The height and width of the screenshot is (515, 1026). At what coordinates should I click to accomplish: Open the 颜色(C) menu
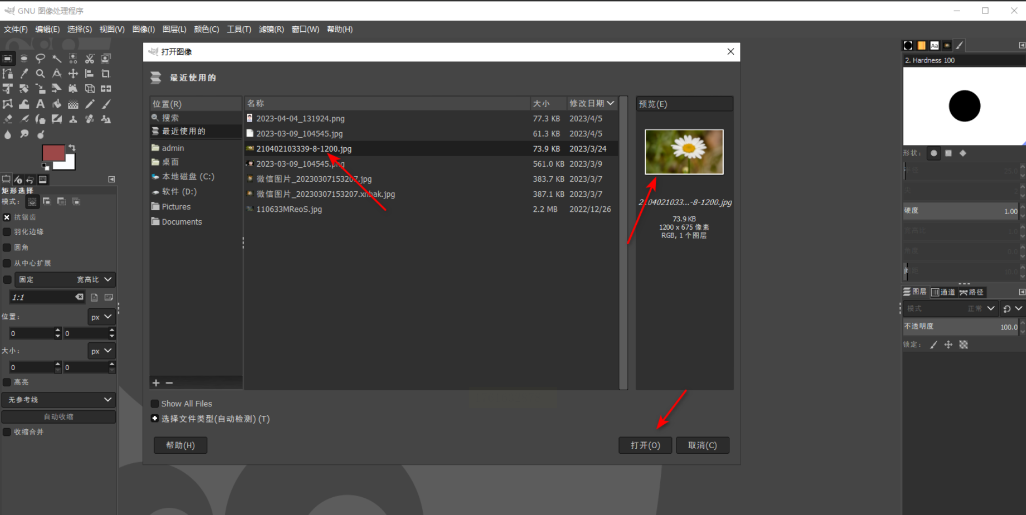point(206,30)
